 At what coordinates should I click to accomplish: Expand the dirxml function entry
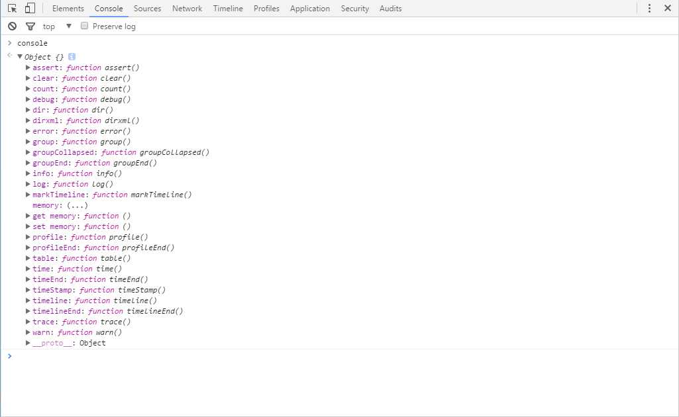click(x=28, y=120)
